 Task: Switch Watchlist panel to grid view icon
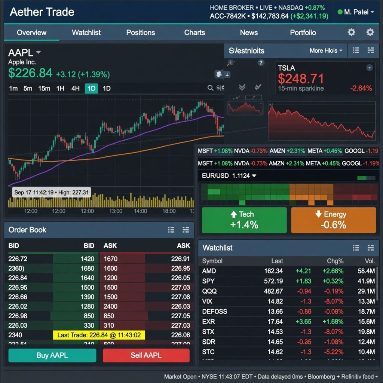click(x=371, y=248)
